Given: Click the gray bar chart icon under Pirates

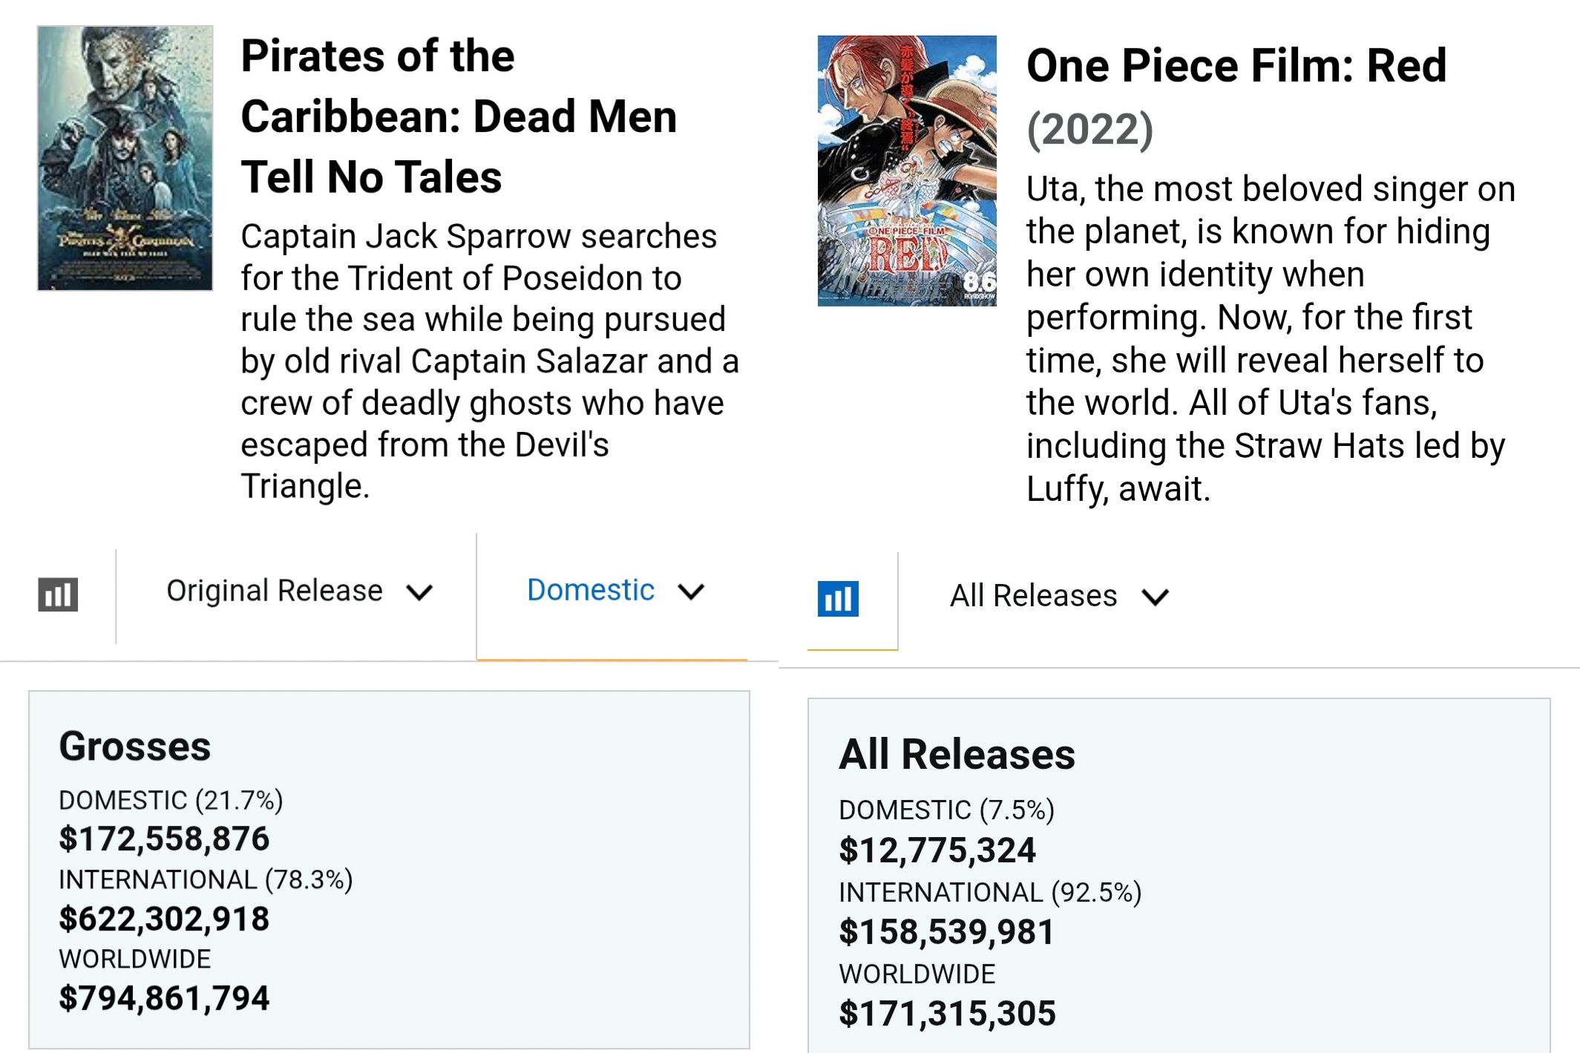Looking at the screenshot, I should [58, 594].
